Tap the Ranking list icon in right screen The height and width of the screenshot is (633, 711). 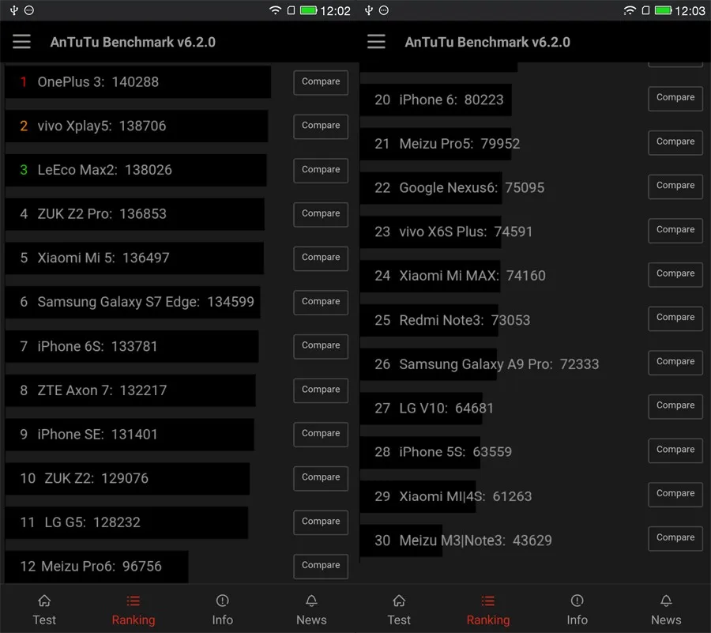(488, 601)
